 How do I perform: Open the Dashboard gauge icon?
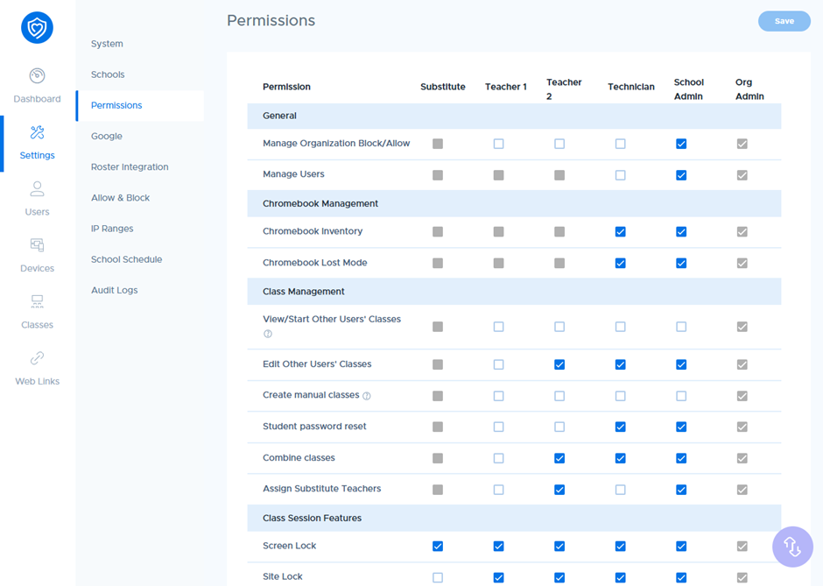point(37,76)
